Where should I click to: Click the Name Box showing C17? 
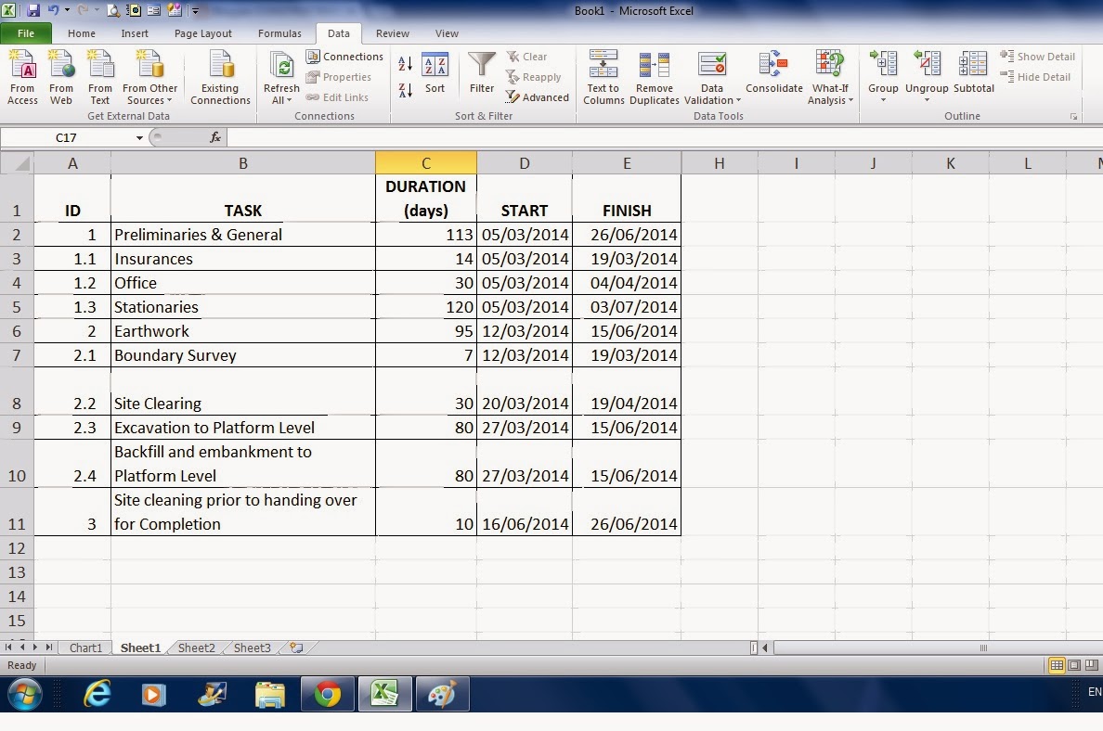(x=66, y=138)
